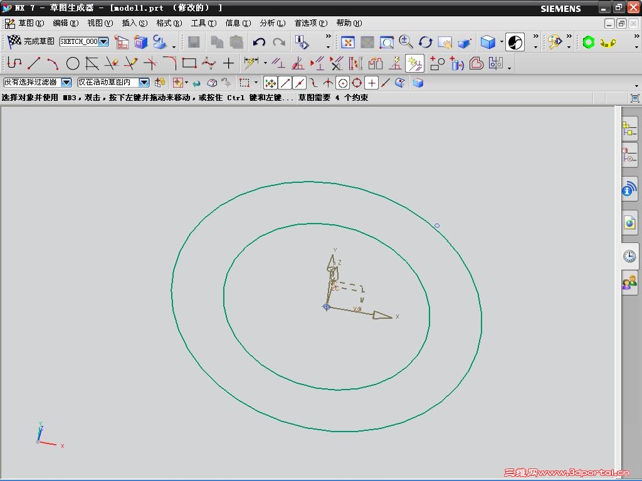This screenshot has height=481, width=642.
Task: Click the Zoom in/out magnifier icon
Action: 406,42
